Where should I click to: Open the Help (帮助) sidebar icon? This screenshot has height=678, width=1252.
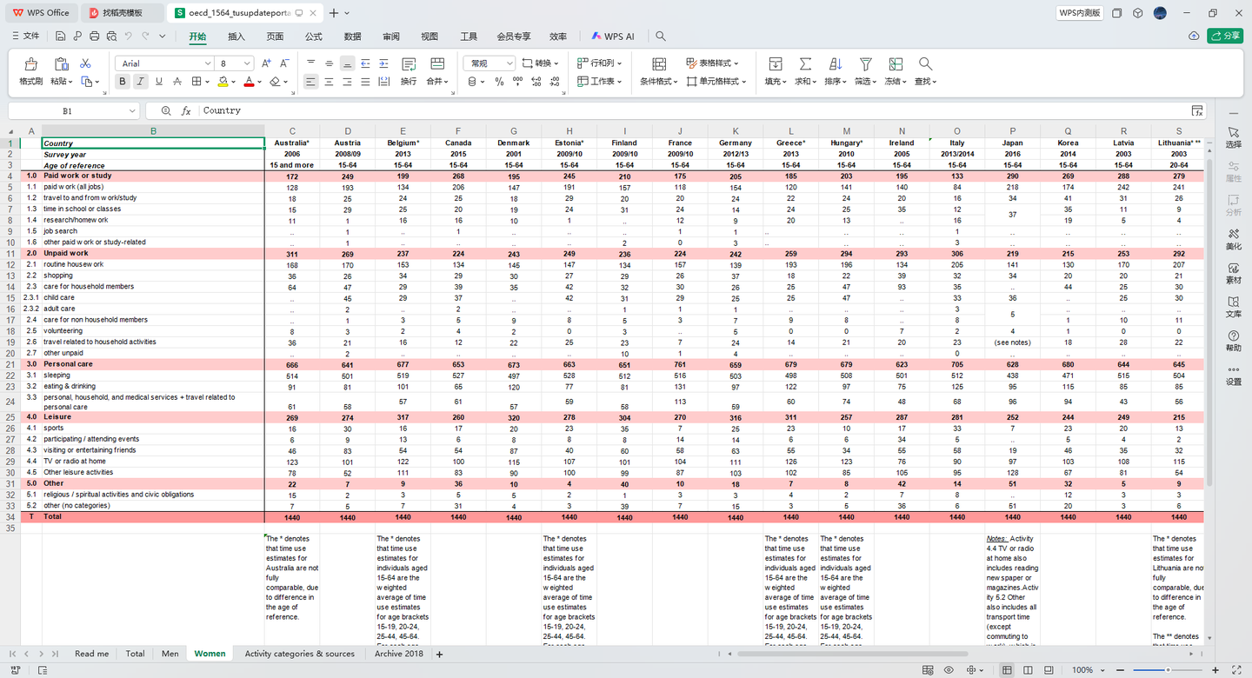(x=1234, y=340)
